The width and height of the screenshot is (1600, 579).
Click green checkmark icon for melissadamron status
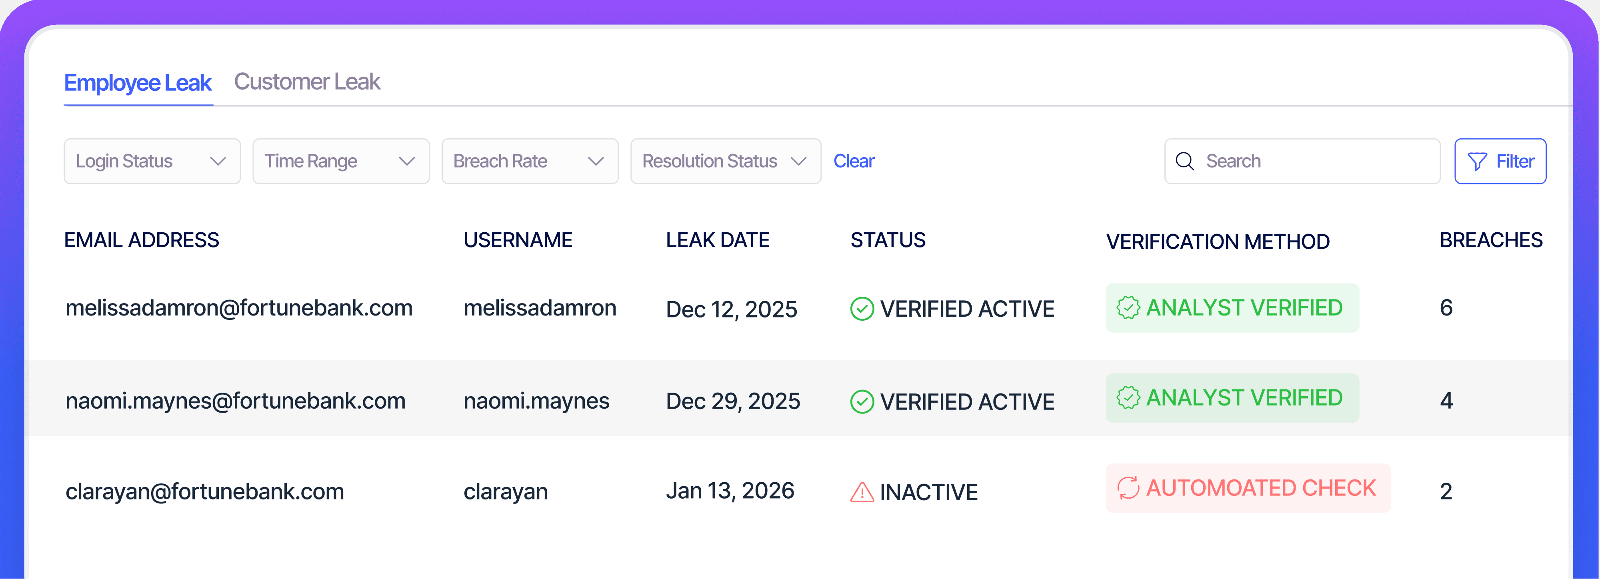pos(862,308)
